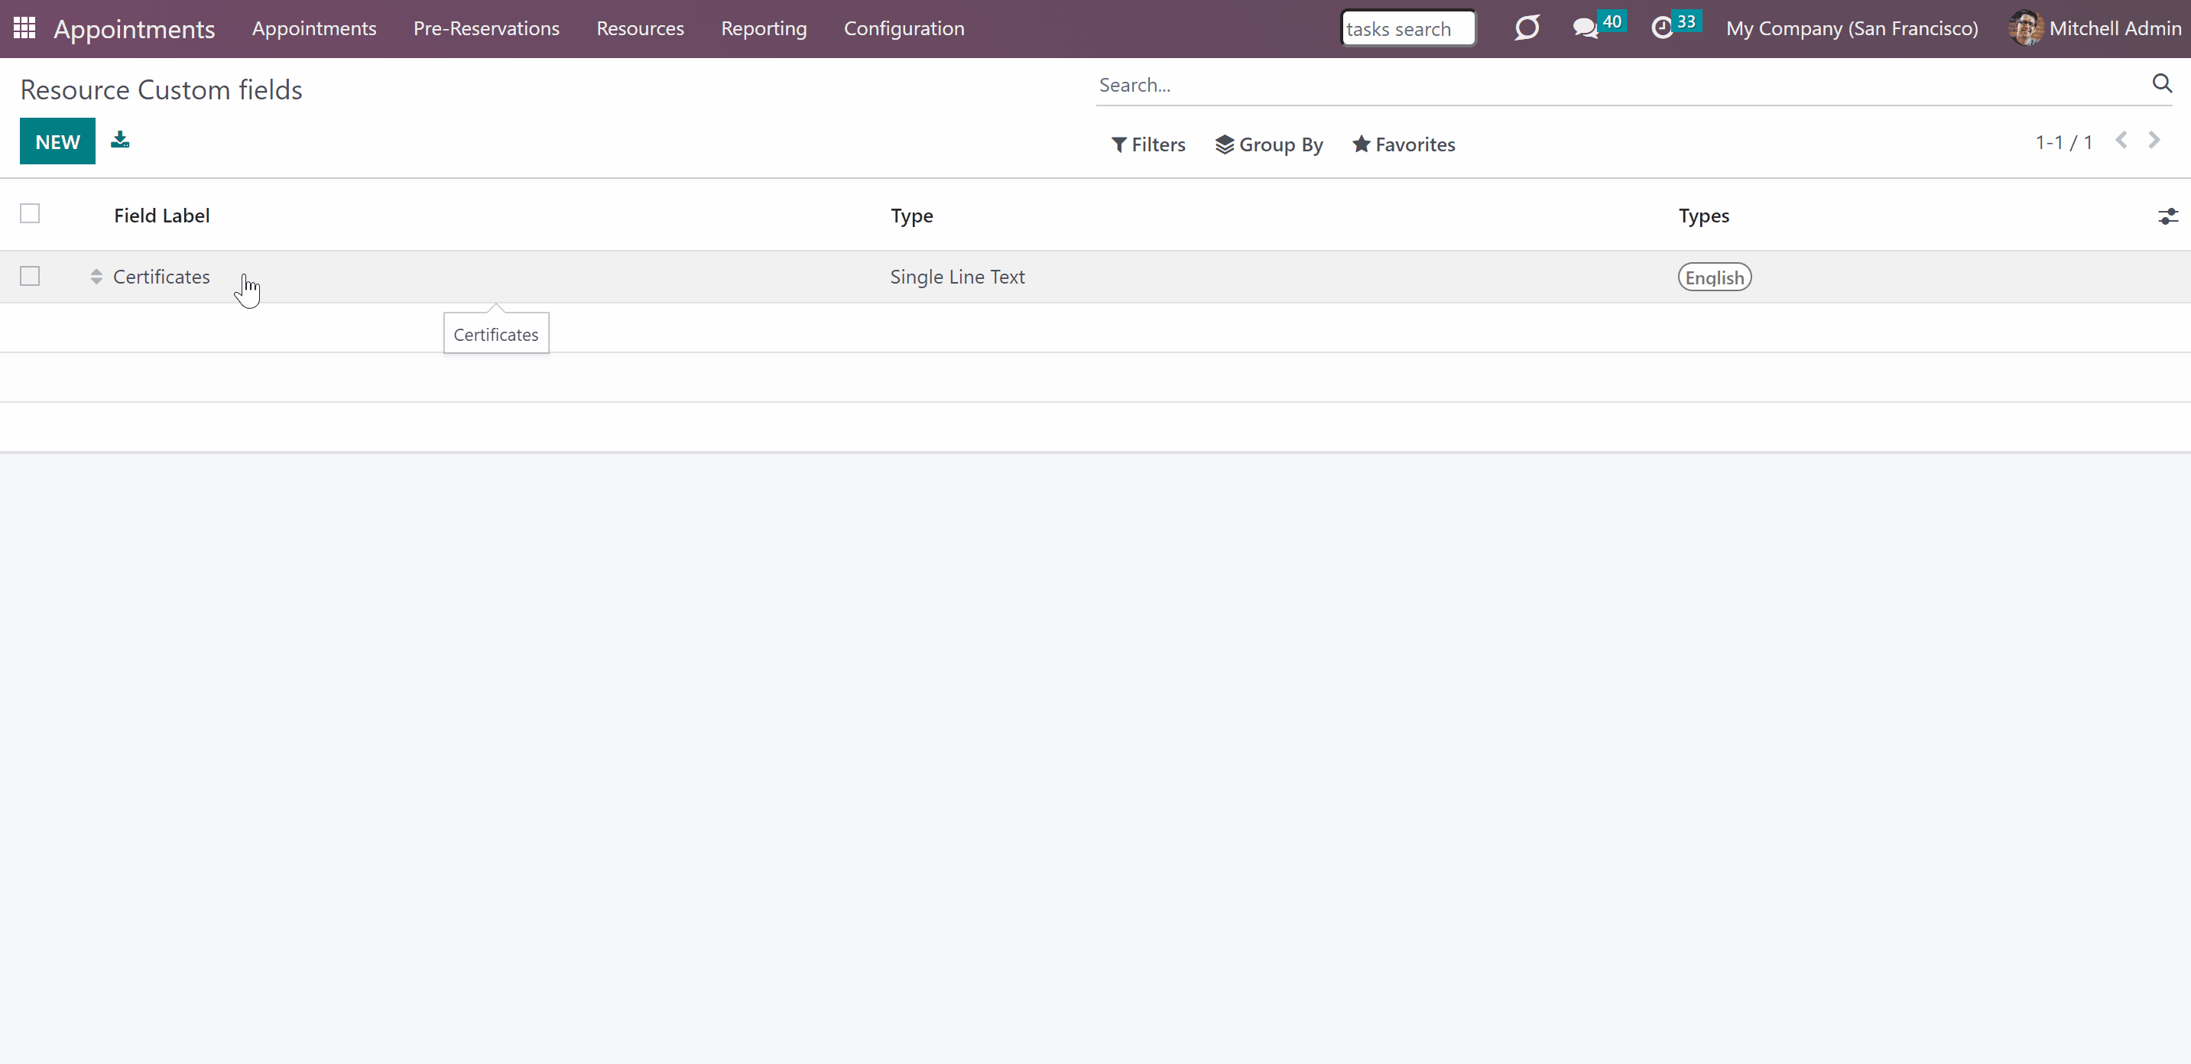Open the Group By dropdown

pyautogui.click(x=1269, y=144)
